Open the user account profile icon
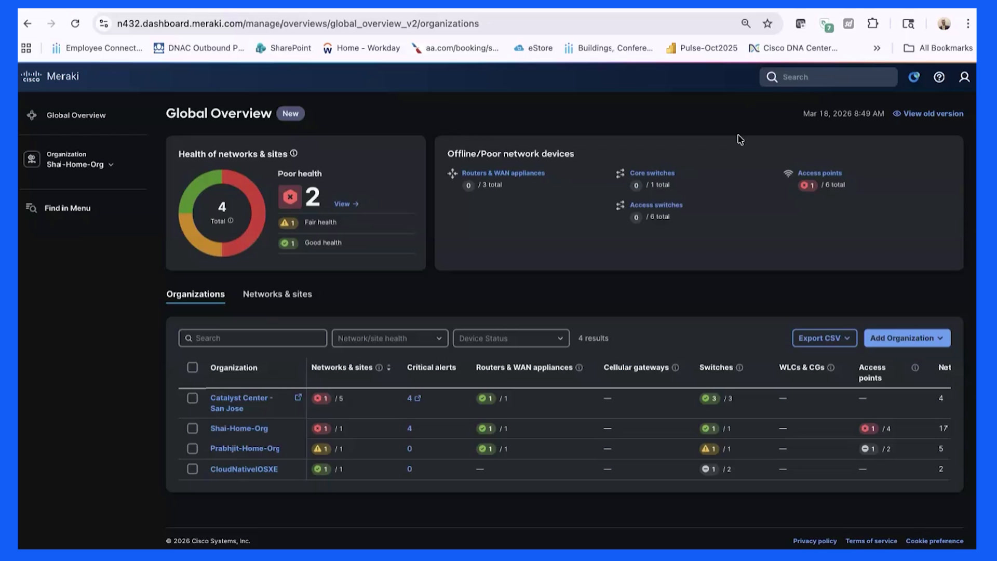This screenshot has height=561, width=997. coord(964,77)
